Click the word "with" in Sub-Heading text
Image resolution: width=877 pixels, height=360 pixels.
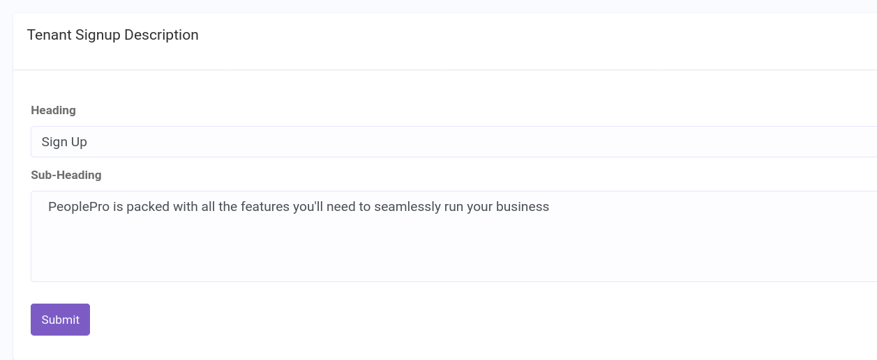click(182, 207)
